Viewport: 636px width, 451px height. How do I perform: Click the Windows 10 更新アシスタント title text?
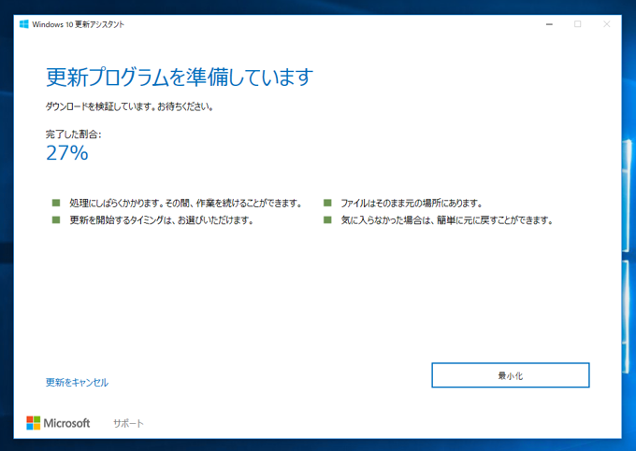pos(78,24)
